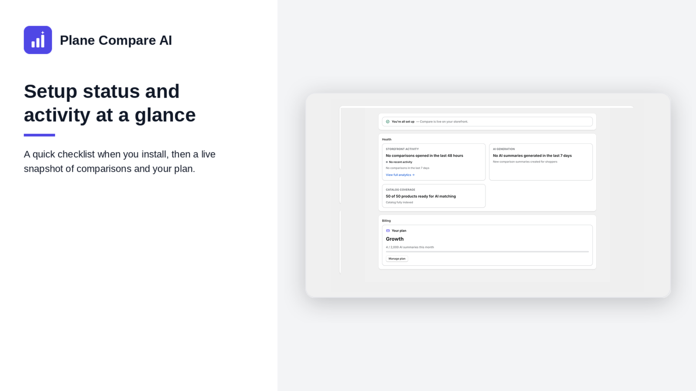Image resolution: width=696 pixels, height=391 pixels.
Task: Click the Billing section heading
Action: click(386, 221)
